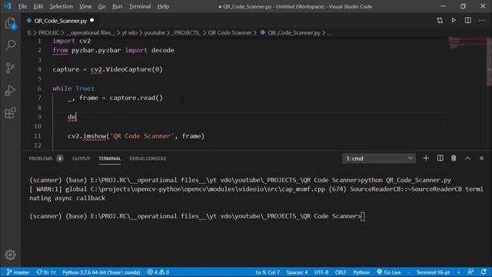
Task: Click the 'QR Code Scanner' breadcrumb folder
Action: pyautogui.click(x=230, y=32)
